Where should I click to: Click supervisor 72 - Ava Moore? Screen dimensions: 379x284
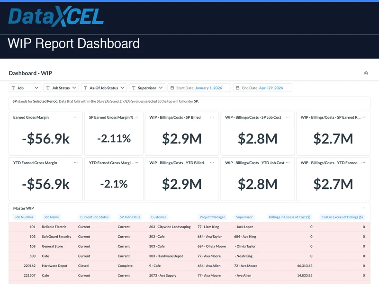(245, 266)
